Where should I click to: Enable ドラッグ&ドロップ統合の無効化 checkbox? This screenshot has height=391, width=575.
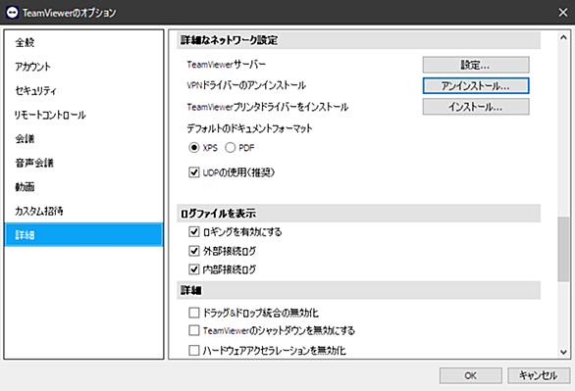pyautogui.click(x=193, y=313)
